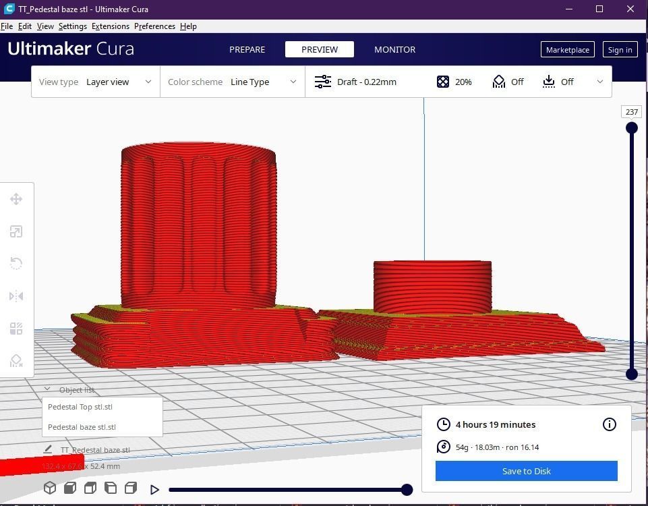Maximize the Cura window
This screenshot has height=506, width=648.
[599, 9]
